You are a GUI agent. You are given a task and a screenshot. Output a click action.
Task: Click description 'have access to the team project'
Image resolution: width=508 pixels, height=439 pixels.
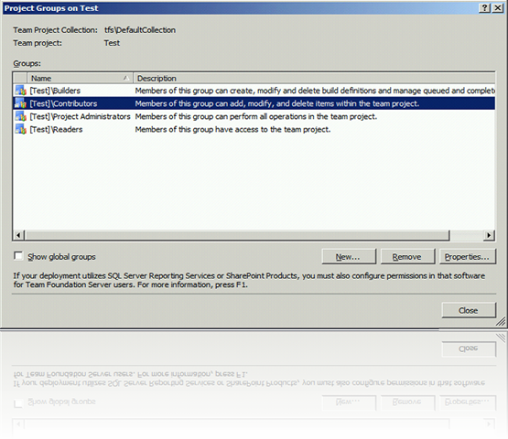(232, 130)
